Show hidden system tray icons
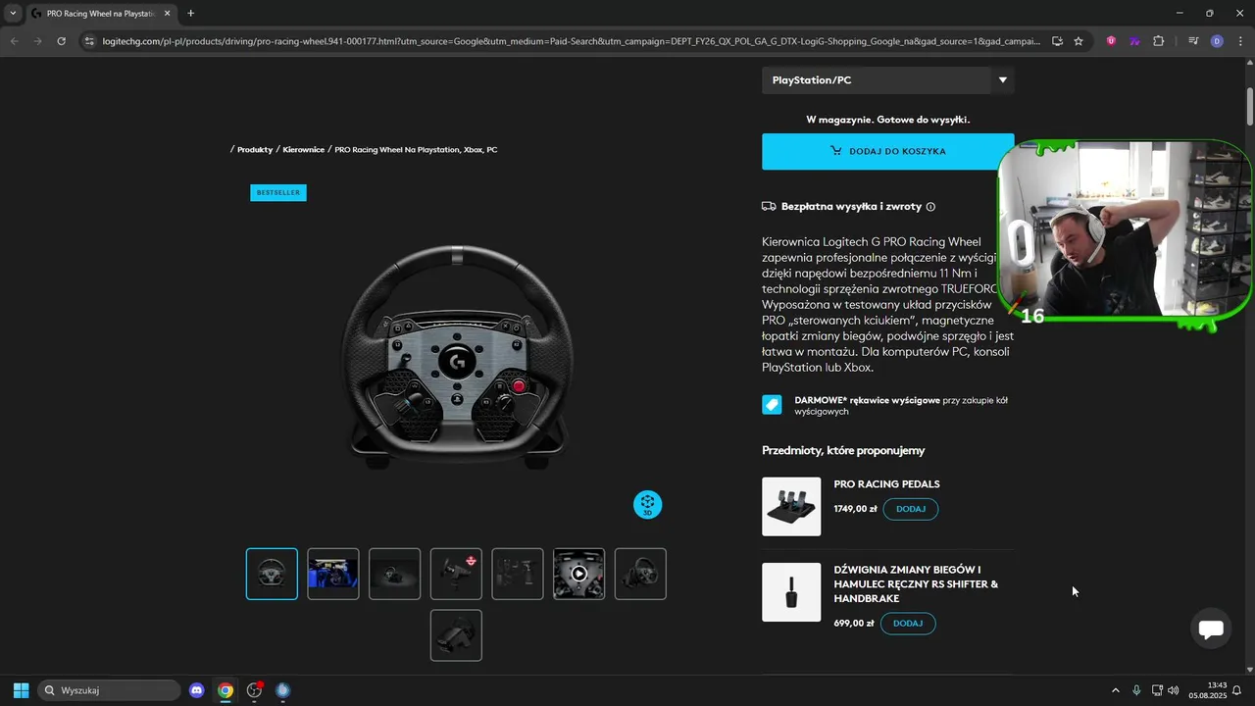1255x706 pixels. pyautogui.click(x=1115, y=690)
